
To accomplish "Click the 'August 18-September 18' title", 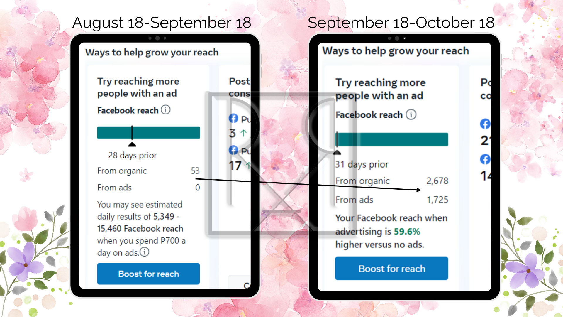I will click(x=162, y=23).
